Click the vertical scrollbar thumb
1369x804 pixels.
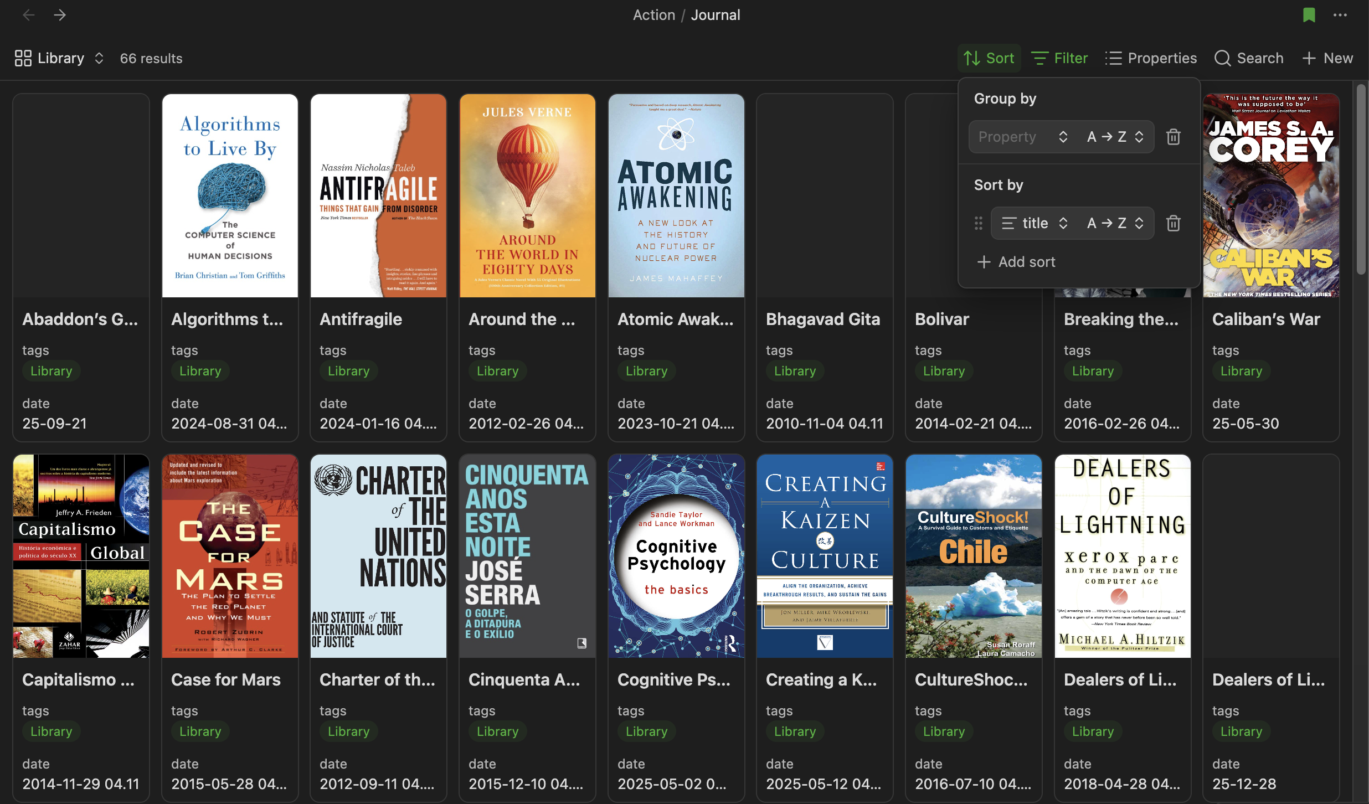point(1361,179)
